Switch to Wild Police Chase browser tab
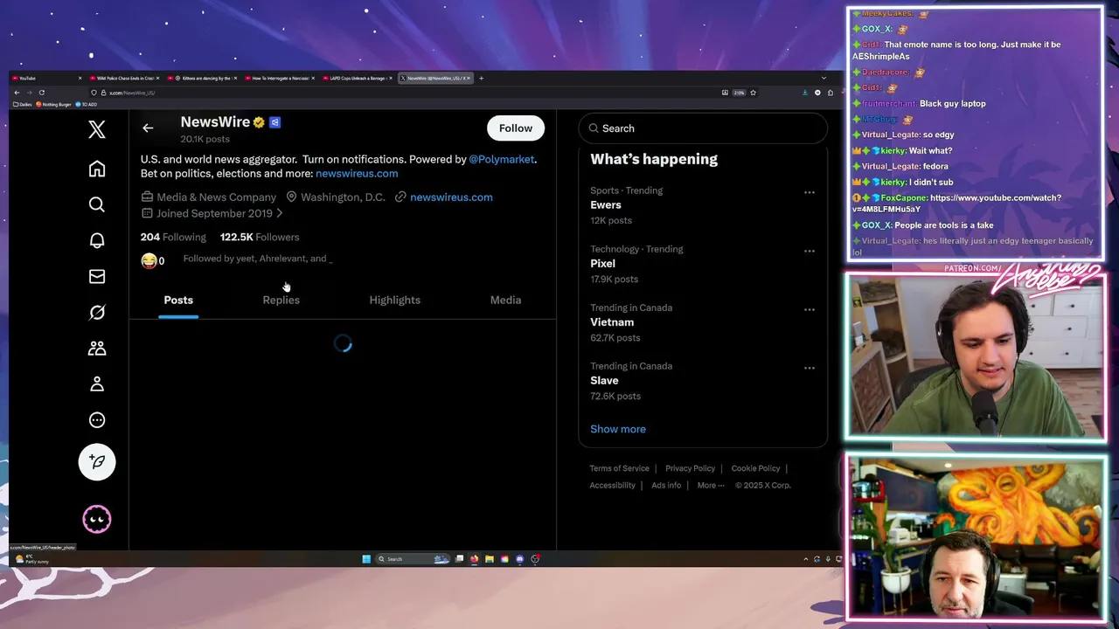Image resolution: width=1119 pixels, height=629 pixels. tap(124, 78)
